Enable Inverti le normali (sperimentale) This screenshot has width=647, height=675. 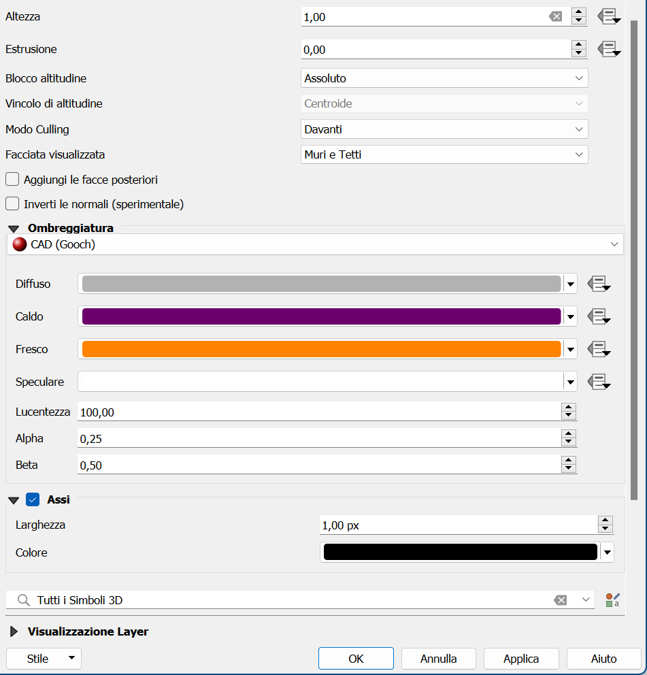click(12, 203)
